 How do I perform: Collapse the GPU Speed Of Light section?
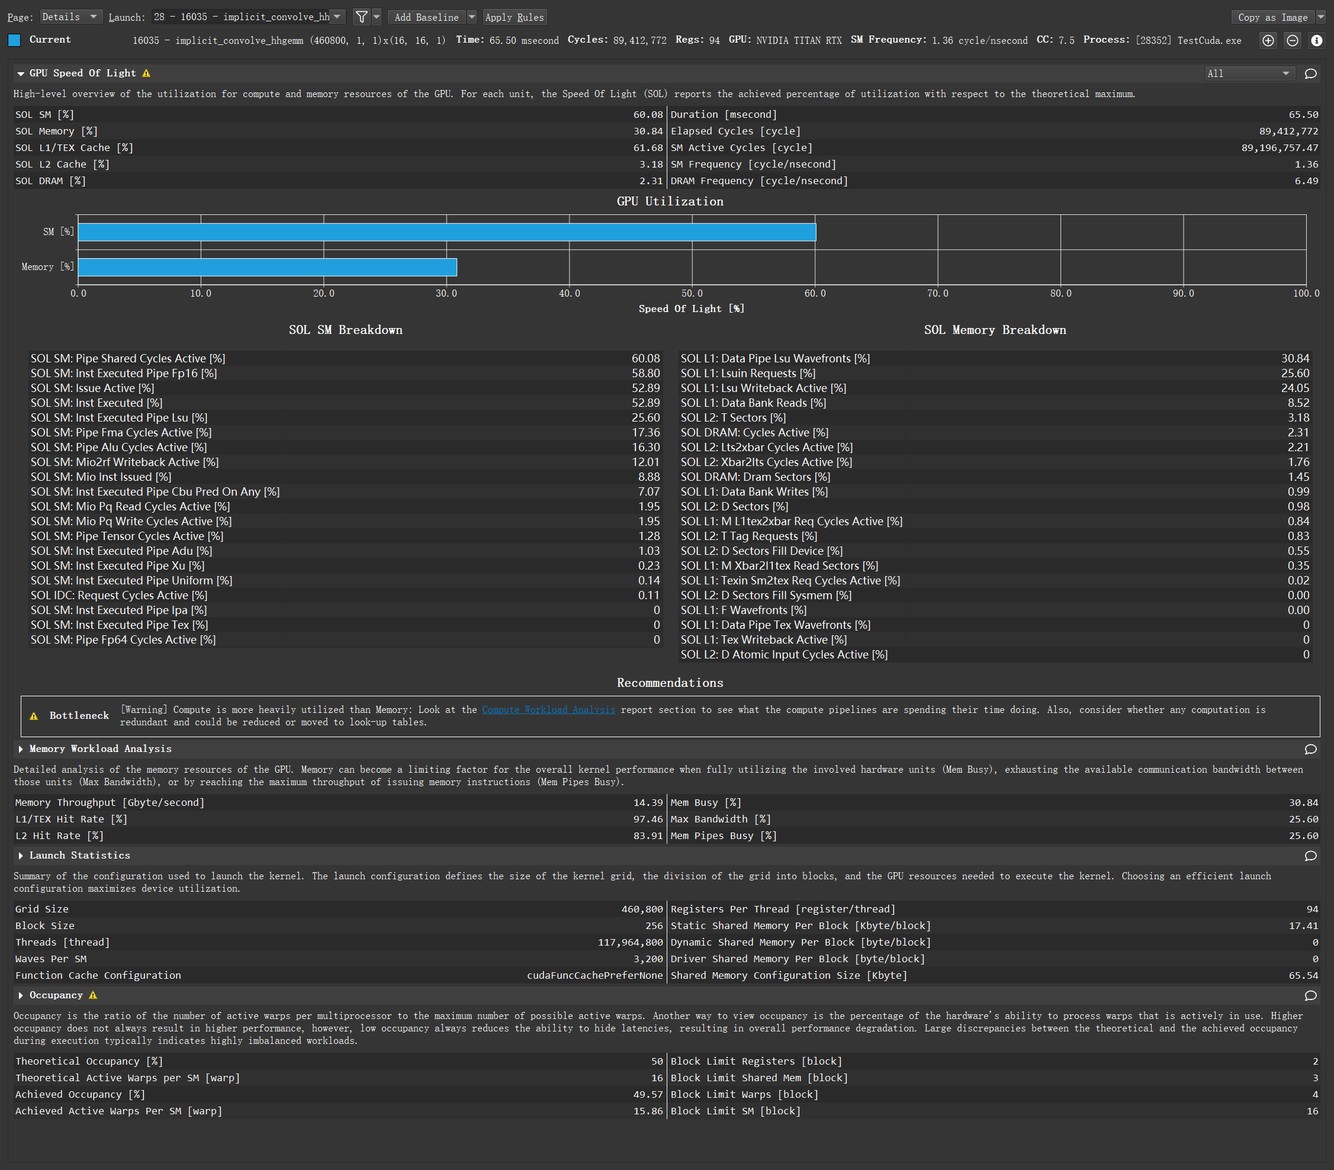pyautogui.click(x=20, y=73)
